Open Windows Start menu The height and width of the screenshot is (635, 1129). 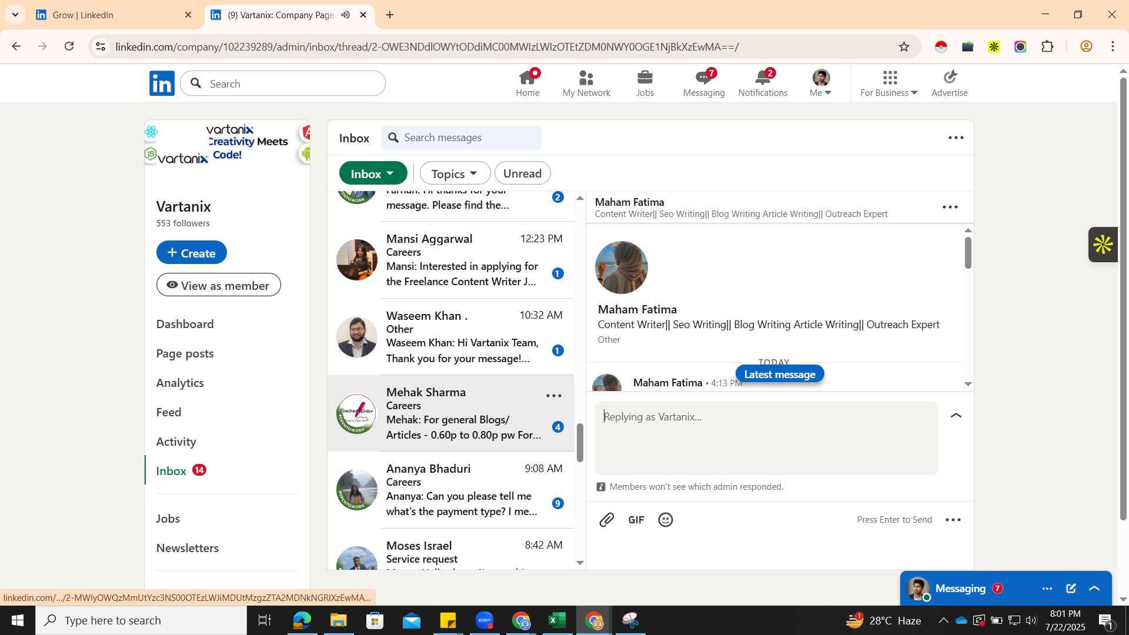pyautogui.click(x=18, y=620)
